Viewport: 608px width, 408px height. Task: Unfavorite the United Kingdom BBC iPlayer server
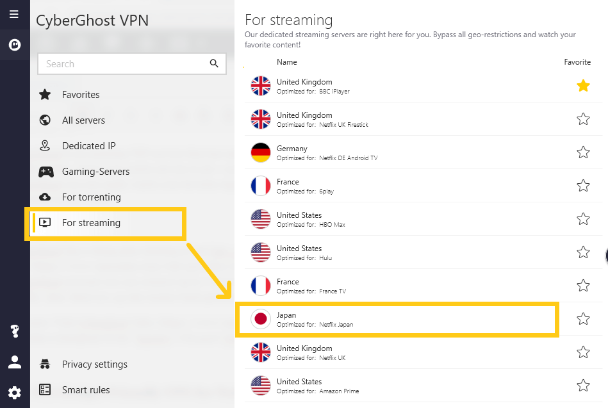tap(583, 86)
